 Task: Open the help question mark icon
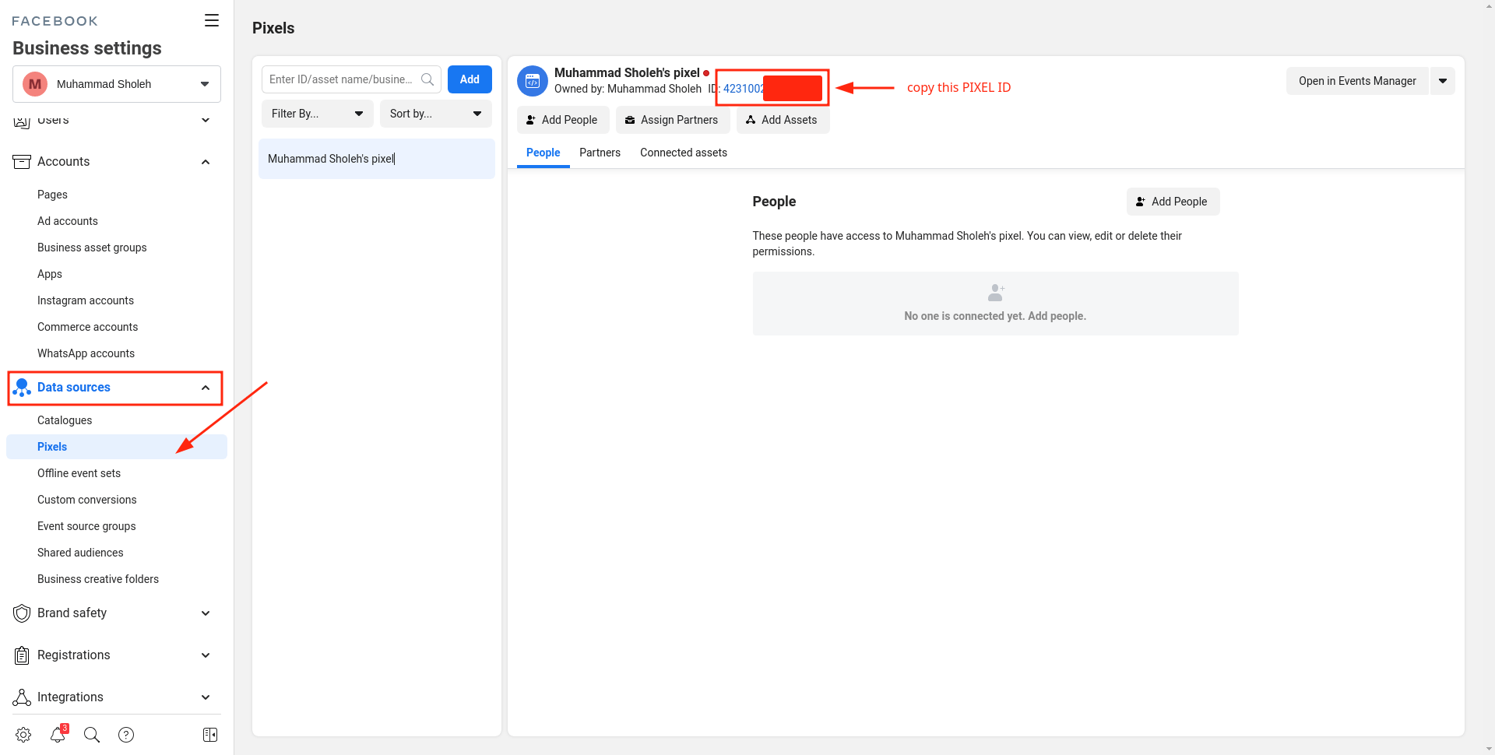[x=126, y=735]
